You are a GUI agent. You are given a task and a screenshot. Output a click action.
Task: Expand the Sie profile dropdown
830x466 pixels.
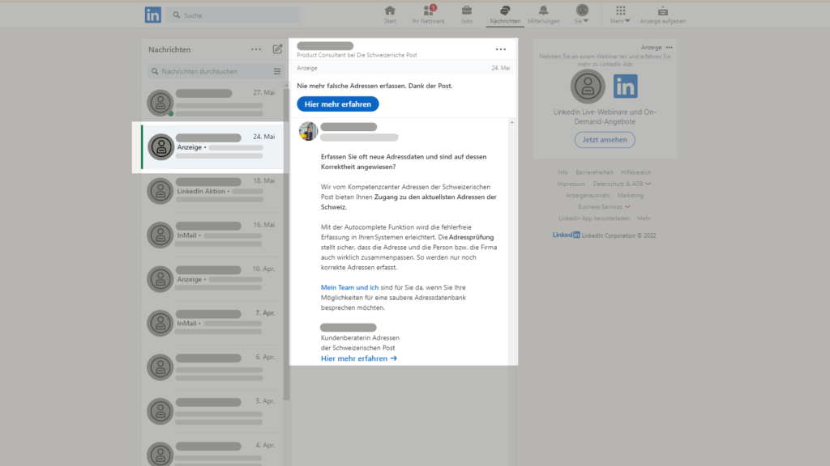pyautogui.click(x=582, y=14)
